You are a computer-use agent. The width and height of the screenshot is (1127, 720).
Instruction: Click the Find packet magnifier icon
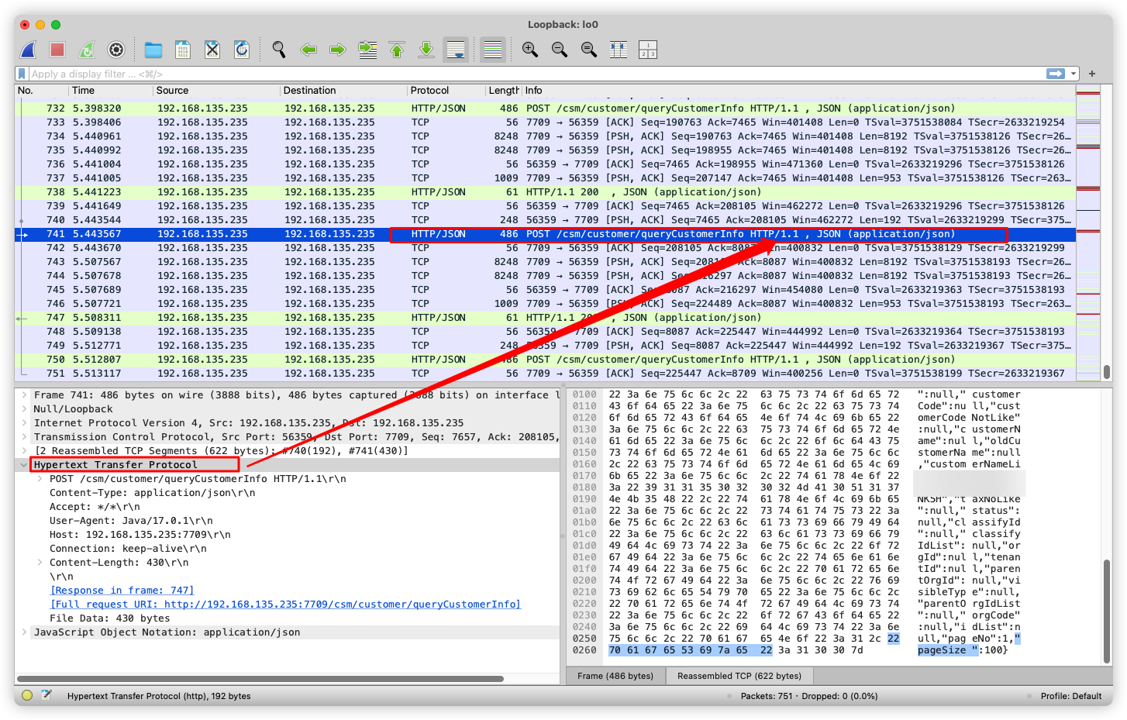(279, 50)
